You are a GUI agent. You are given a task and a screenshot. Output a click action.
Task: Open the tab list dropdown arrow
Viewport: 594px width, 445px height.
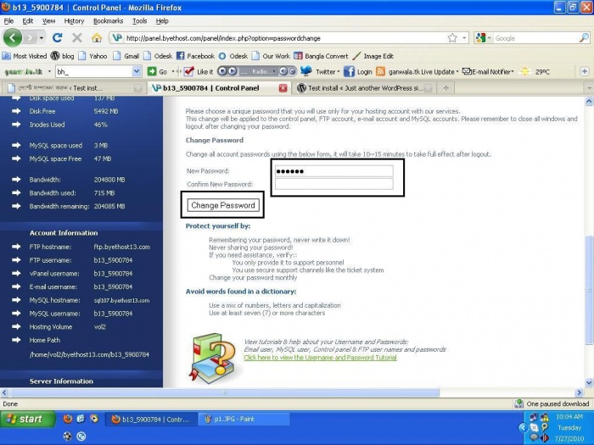(x=589, y=88)
